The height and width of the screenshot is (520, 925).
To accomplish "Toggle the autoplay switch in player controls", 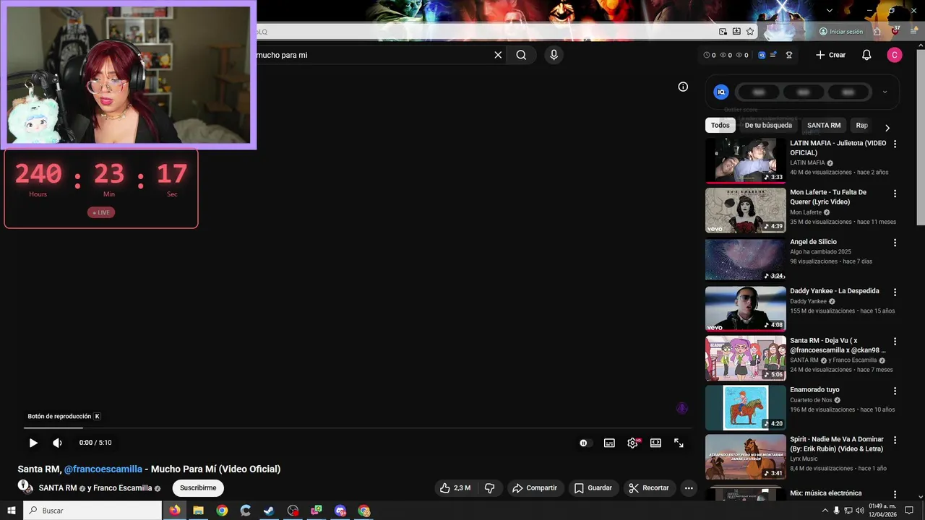I will (x=585, y=443).
